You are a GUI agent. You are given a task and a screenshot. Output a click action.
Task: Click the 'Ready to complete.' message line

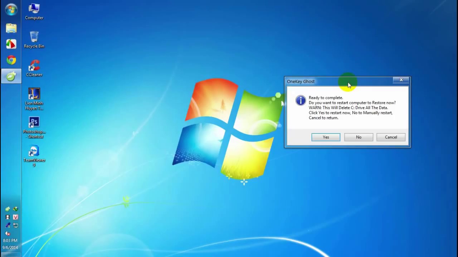point(326,97)
